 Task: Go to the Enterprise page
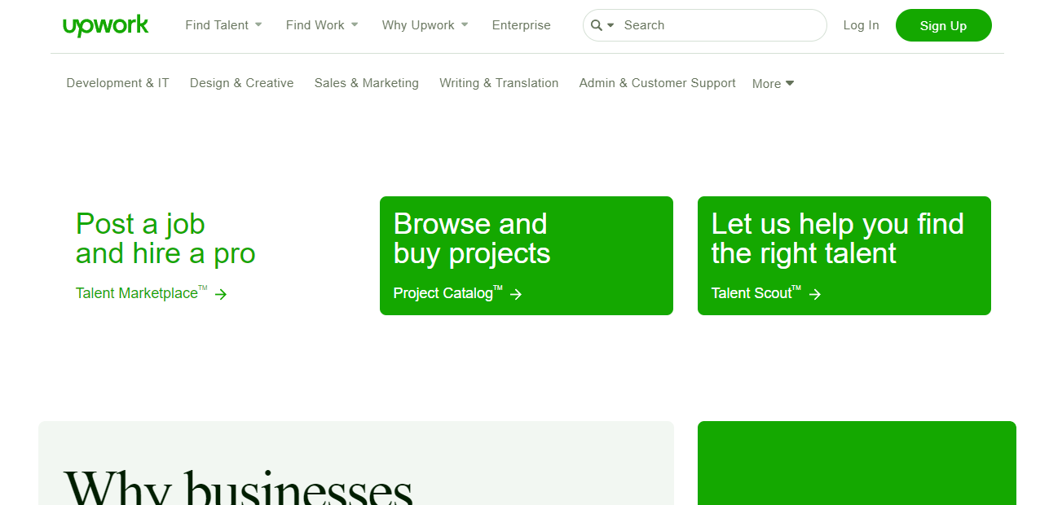click(x=522, y=25)
